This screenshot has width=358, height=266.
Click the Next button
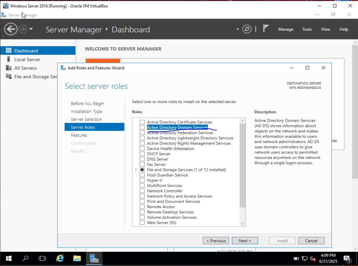click(245, 241)
